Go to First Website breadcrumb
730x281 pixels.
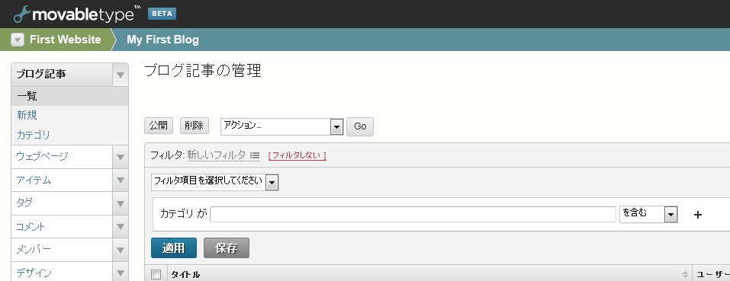point(65,40)
